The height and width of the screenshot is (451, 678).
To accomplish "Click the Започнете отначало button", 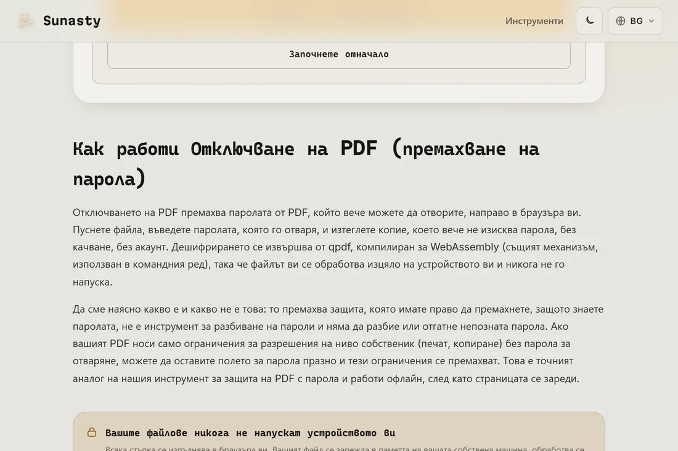I will click(339, 54).
